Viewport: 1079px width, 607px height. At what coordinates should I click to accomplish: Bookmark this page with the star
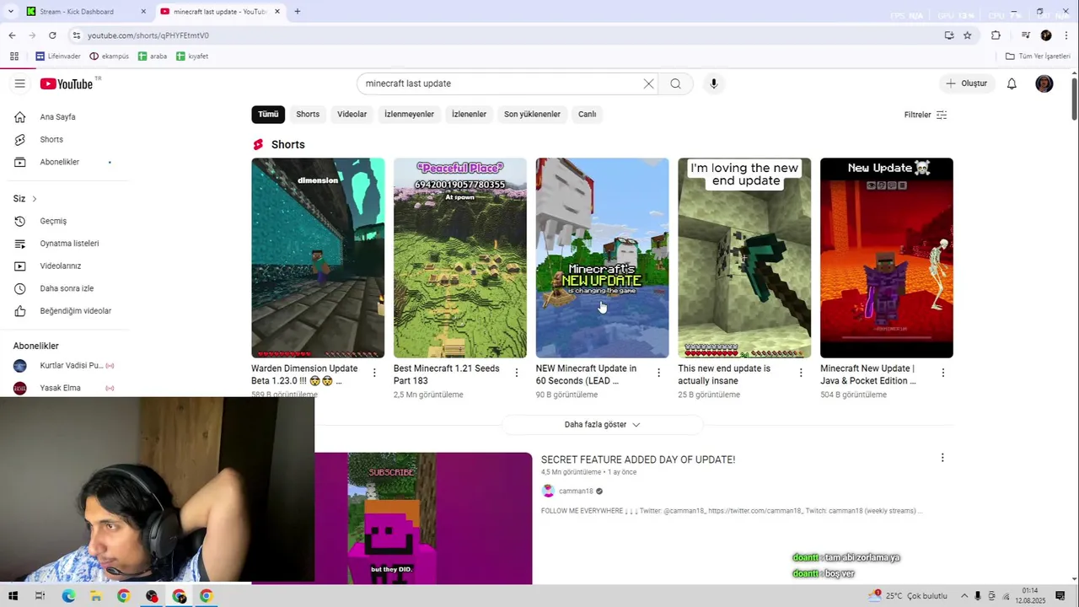[967, 35]
